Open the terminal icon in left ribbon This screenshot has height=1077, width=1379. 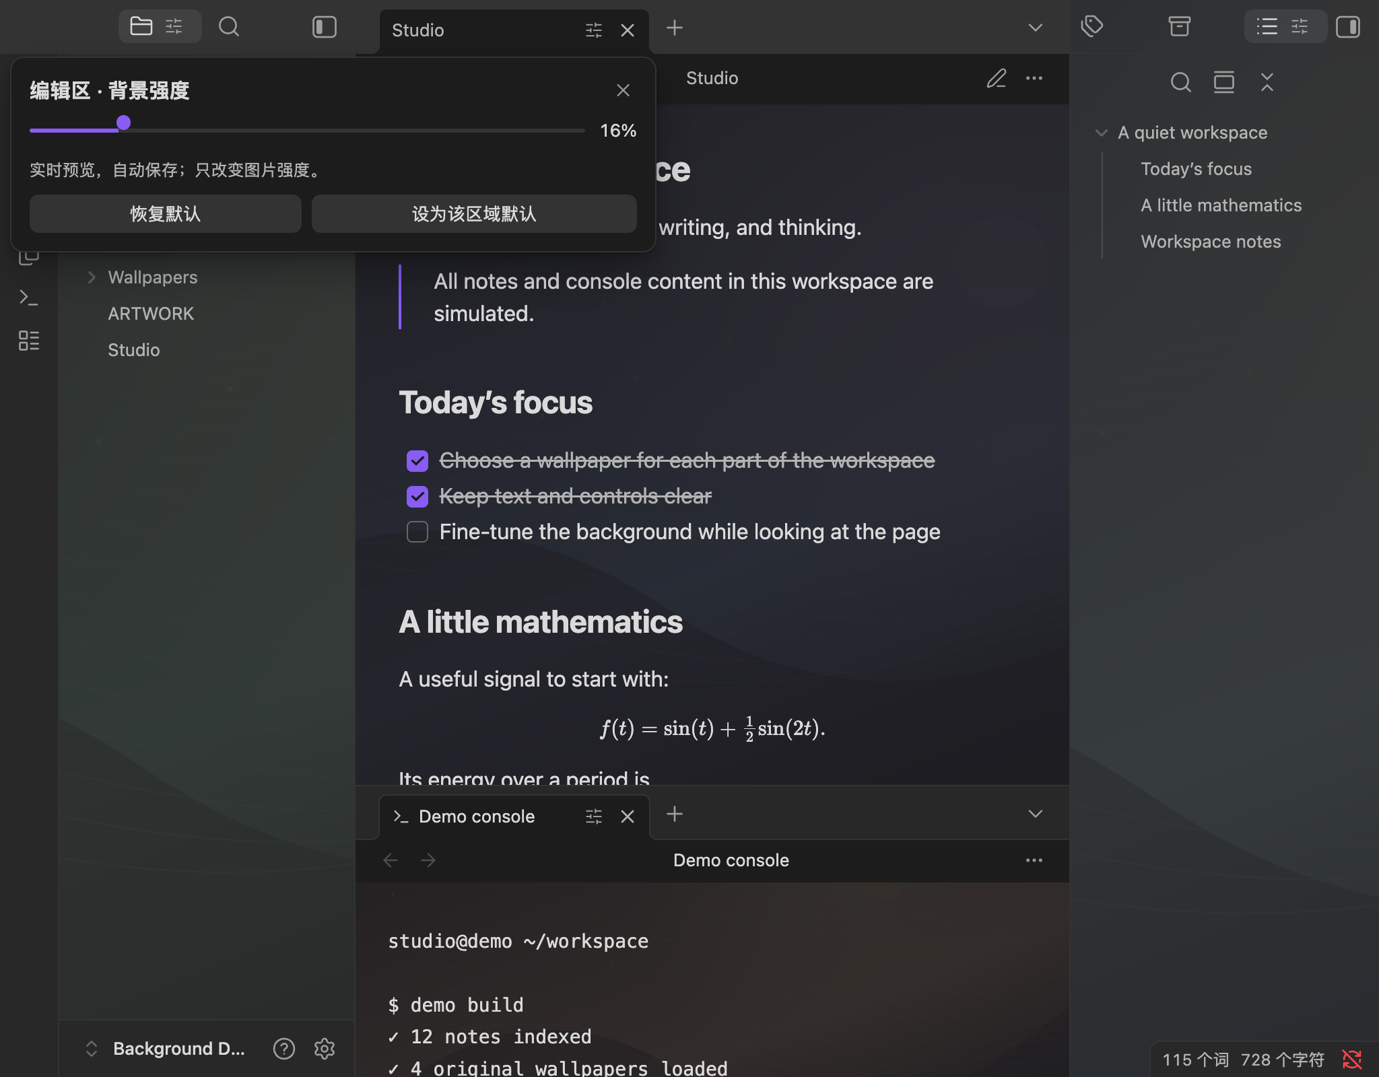click(x=28, y=298)
